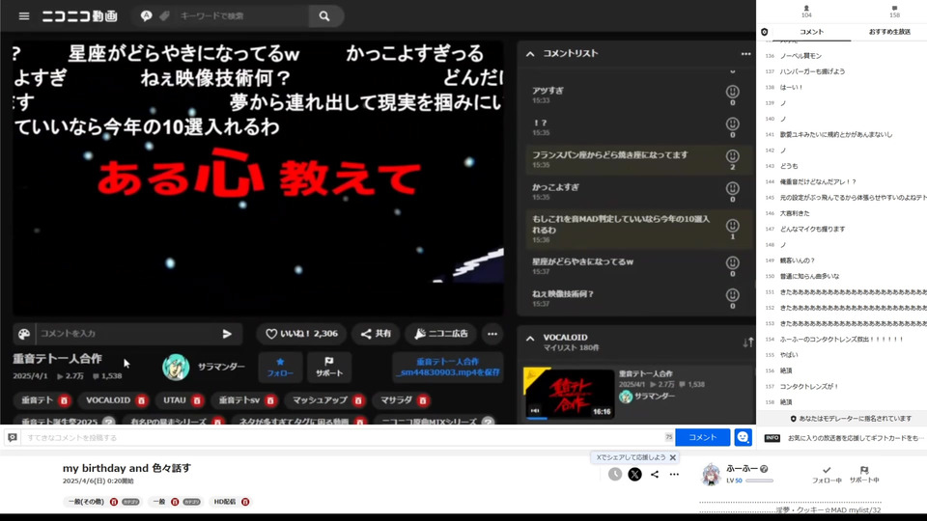Click the magnifier search button
Screen dimensions: 927x521
(324, 16)
